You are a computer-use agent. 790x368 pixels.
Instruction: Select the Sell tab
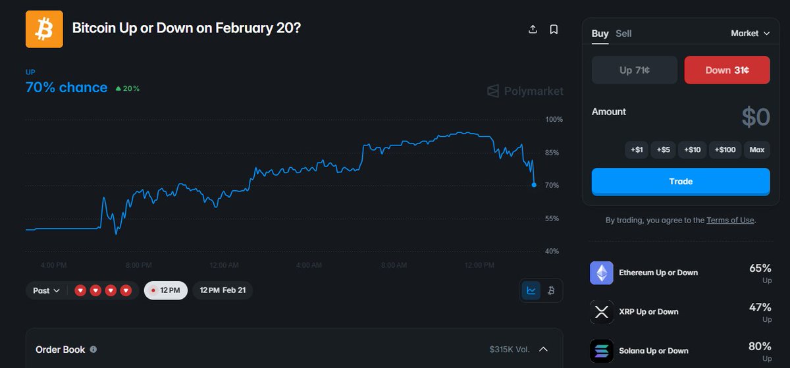tap(623, 34)
